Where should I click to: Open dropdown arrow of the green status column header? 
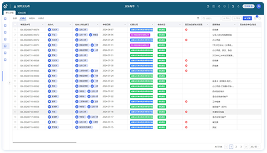point(180,24)
